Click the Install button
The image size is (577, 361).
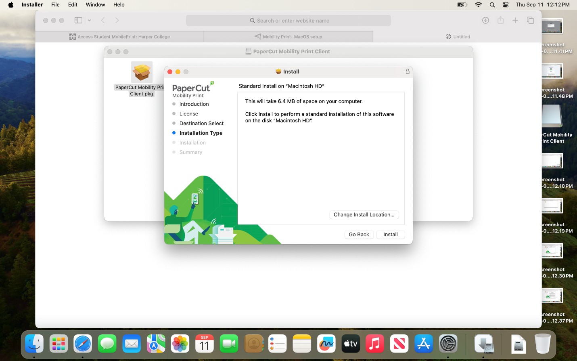[x=390, y=234]
